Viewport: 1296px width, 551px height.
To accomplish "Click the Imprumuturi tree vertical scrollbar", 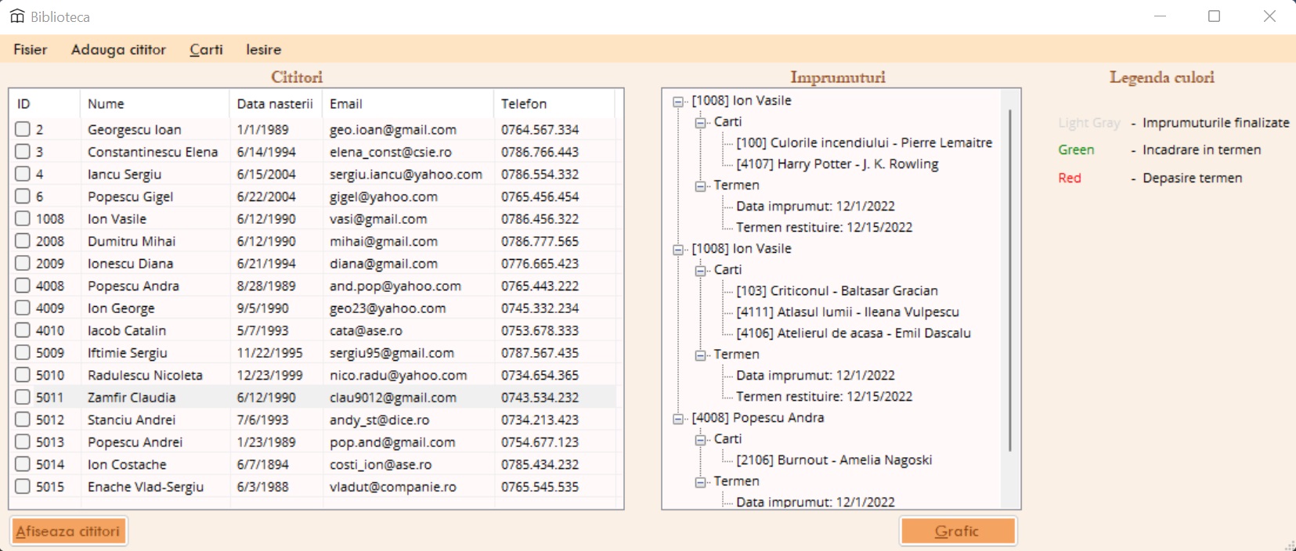I will point(1010,282).
